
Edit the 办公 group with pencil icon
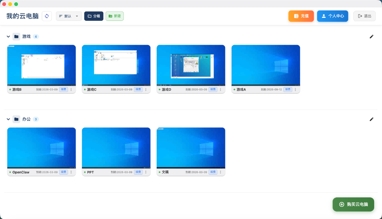(371, 119)
